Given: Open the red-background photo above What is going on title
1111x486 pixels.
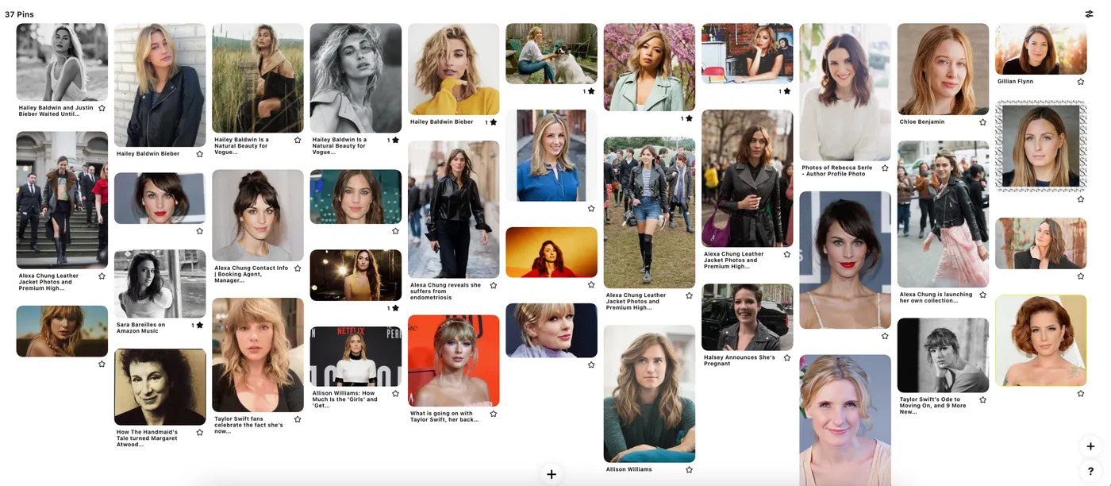Looking at the screenshot, I should pos(454,361).
